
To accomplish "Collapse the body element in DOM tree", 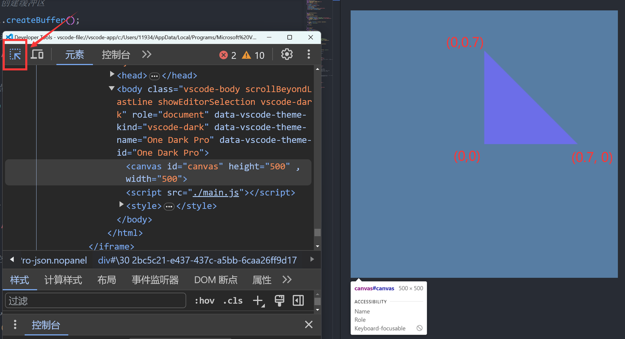I will (112, 89).
